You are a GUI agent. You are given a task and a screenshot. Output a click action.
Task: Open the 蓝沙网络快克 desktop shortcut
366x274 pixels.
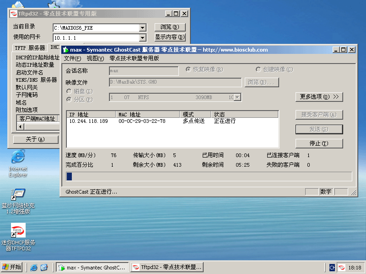pos(18,194)
